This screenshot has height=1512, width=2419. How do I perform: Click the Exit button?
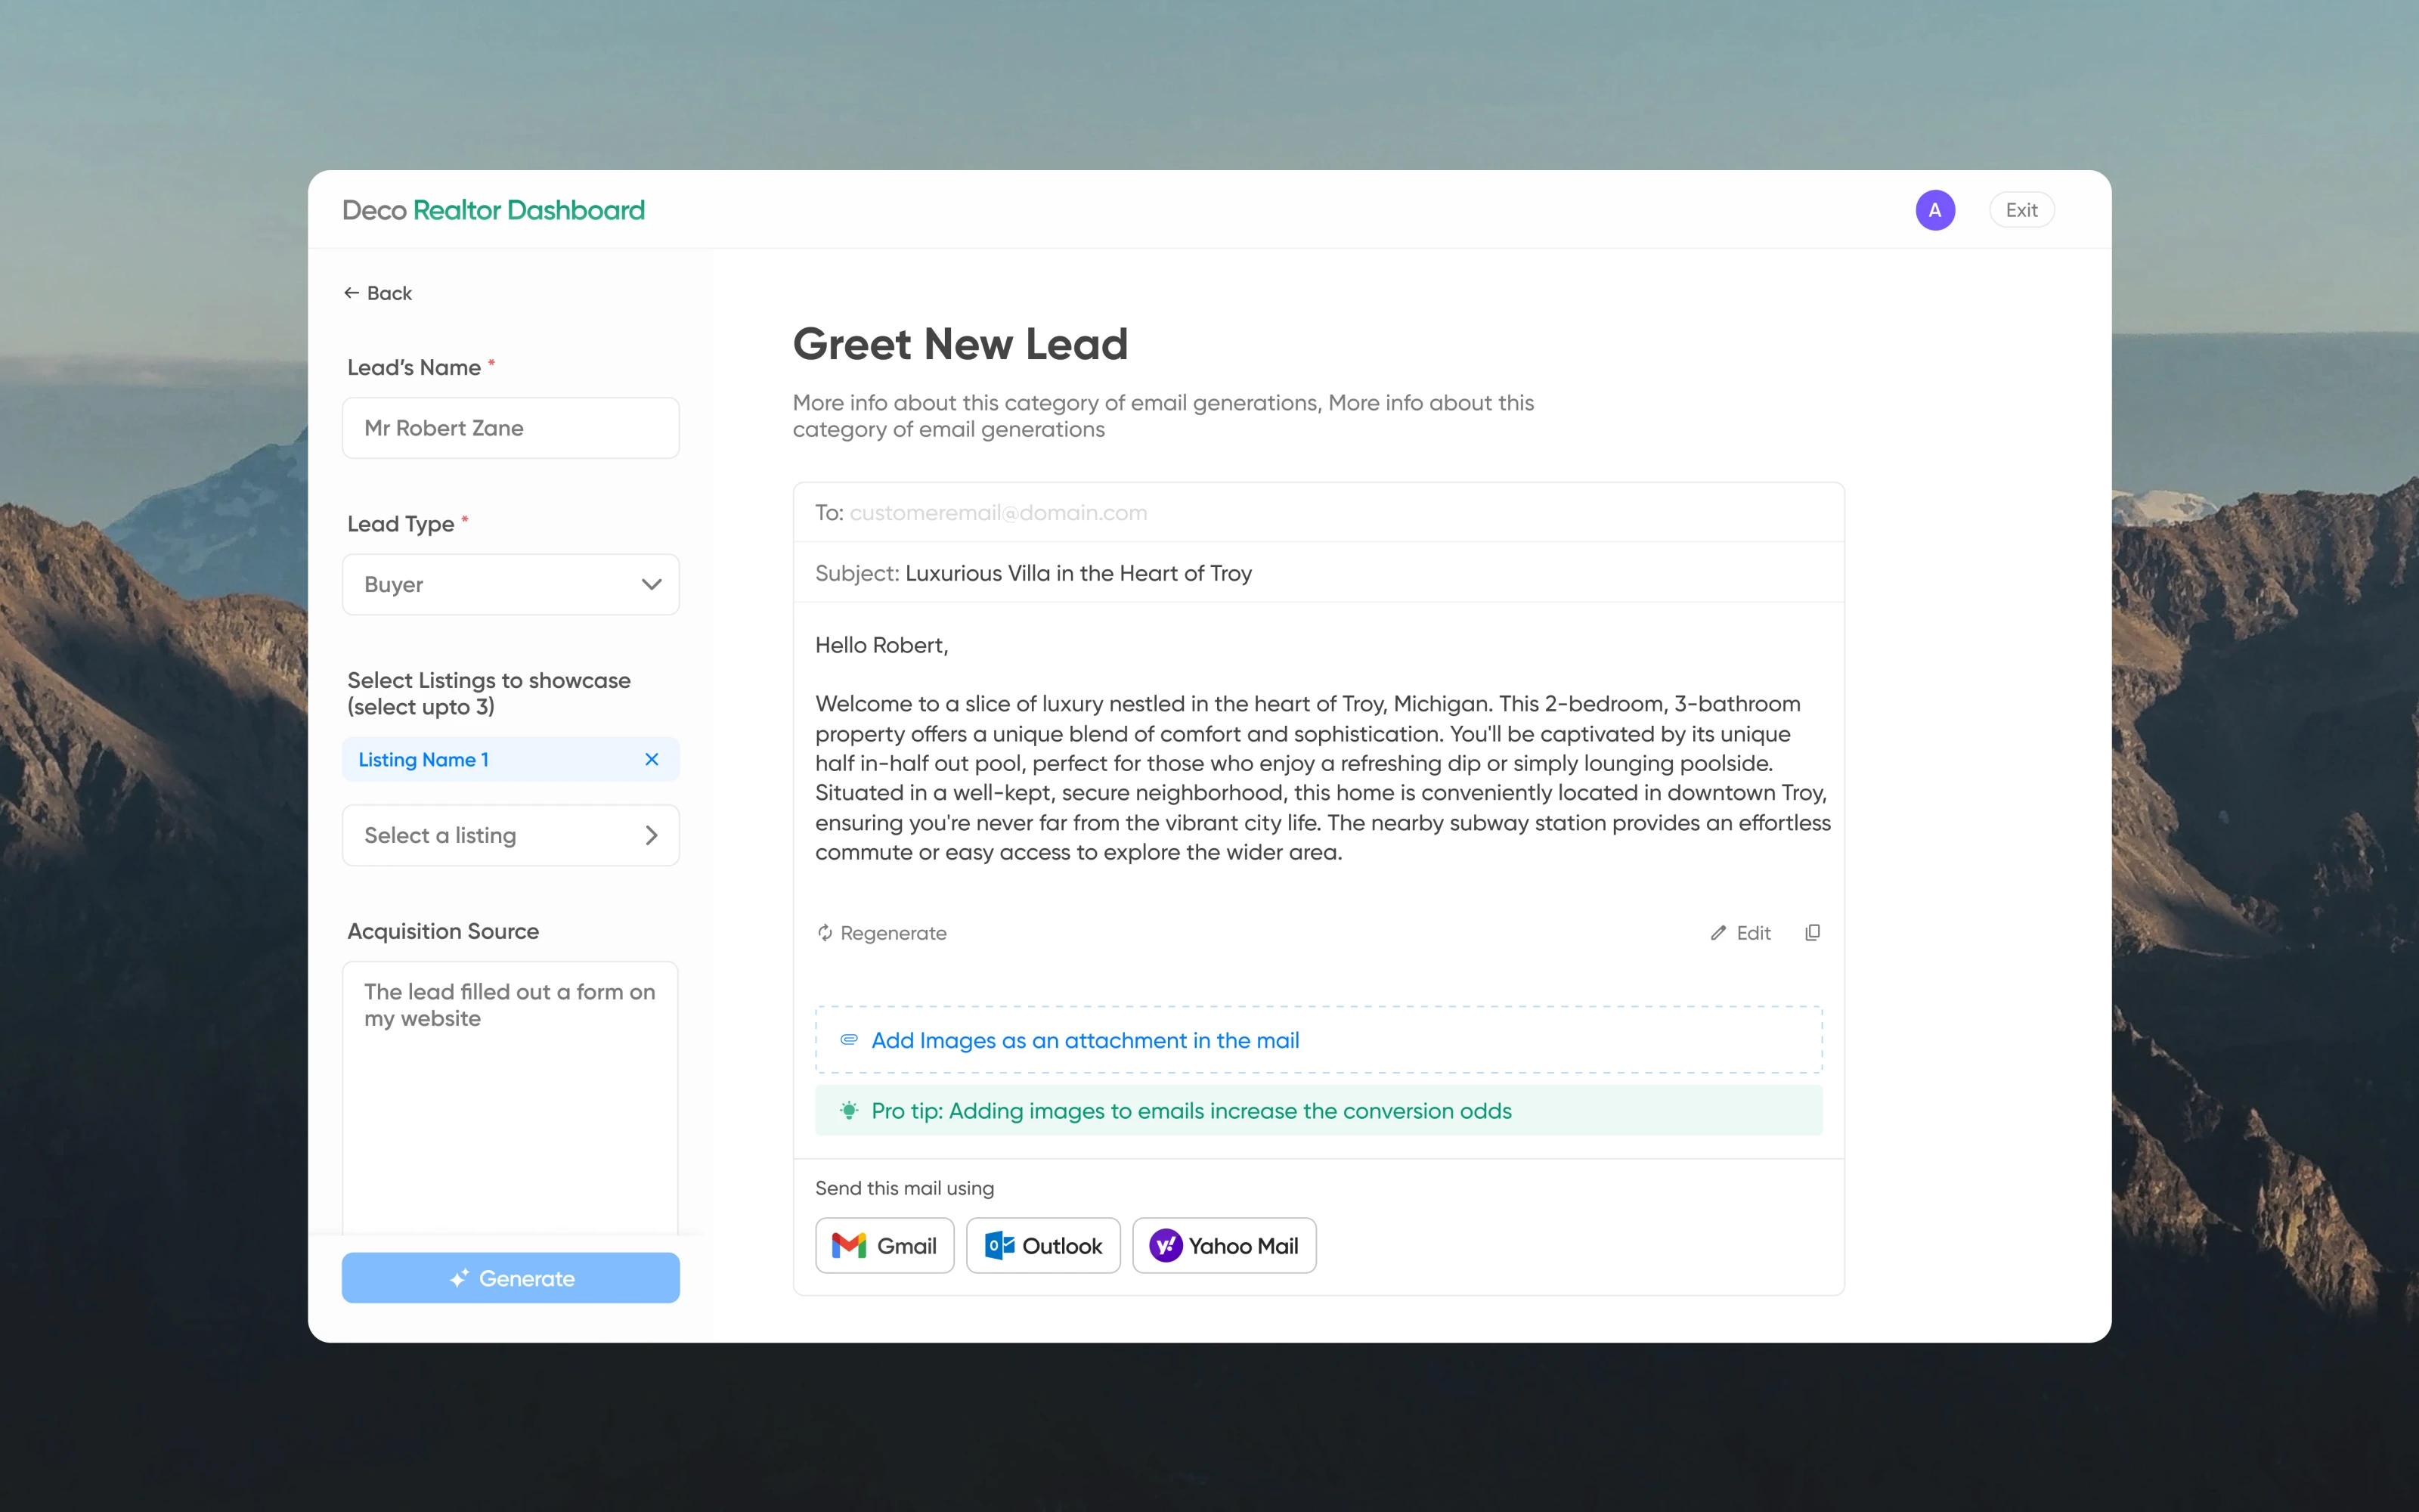tap(2021, 210)
